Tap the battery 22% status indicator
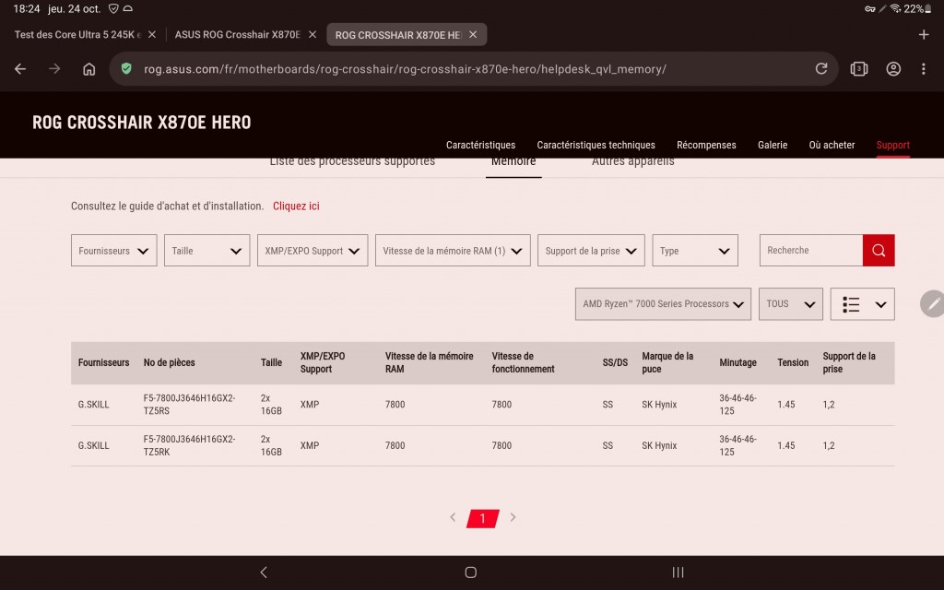The height and width of the screenshot is (590, 944). [917, 8]
